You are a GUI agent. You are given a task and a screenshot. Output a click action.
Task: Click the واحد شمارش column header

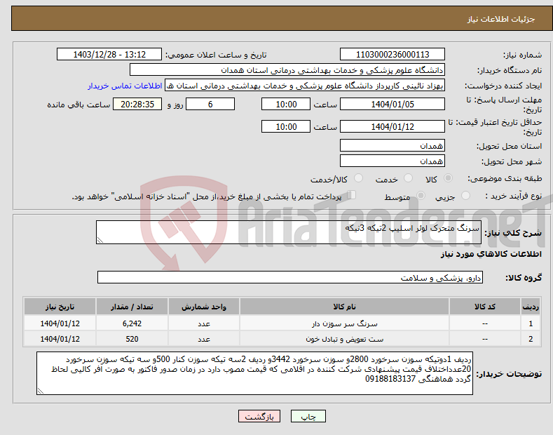tap(204, 307)
